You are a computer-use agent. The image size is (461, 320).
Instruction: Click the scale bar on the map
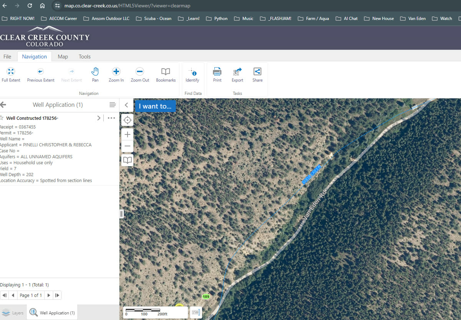pyautogui.click(x=155, y=312)
